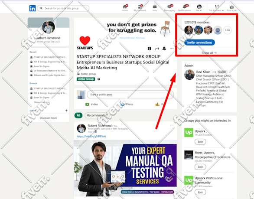Viewport: 254px width, 199px height.
Task: Add a Video to the post
Action: click(x=91, y=104)
